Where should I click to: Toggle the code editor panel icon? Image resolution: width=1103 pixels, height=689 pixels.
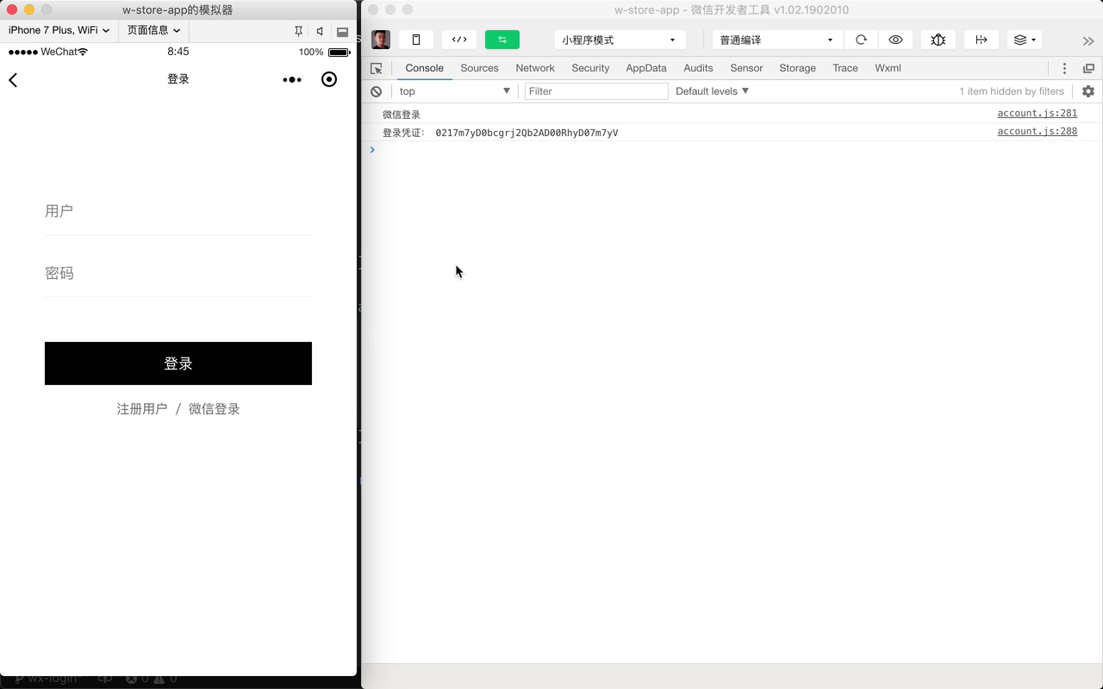(x=459, y=40)
